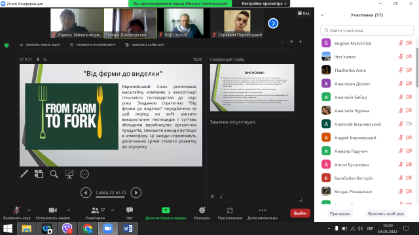
Task: Click muted mic icon for Bogdan Matviichuk
Action: [x=401, y=43]
